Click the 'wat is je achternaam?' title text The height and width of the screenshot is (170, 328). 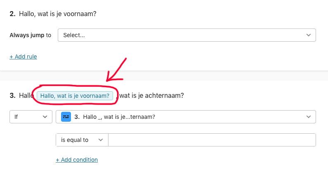[x=151, y=95]
